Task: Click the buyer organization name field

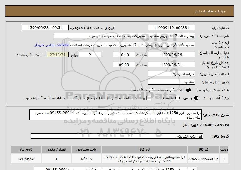Action: 125,36
